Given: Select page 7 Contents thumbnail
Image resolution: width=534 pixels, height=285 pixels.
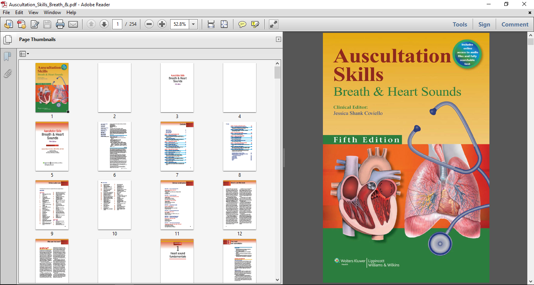Looking at the screenshot, I should [177, 146].
